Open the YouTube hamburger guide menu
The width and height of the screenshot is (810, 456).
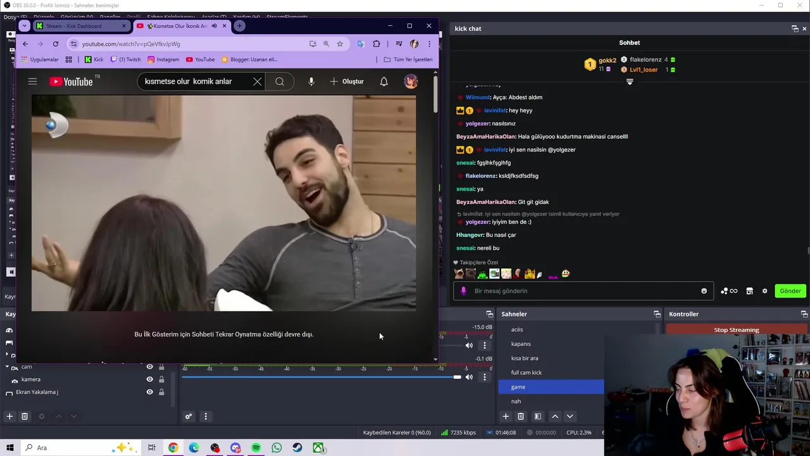pyautogui.click(x=32, y=81)
